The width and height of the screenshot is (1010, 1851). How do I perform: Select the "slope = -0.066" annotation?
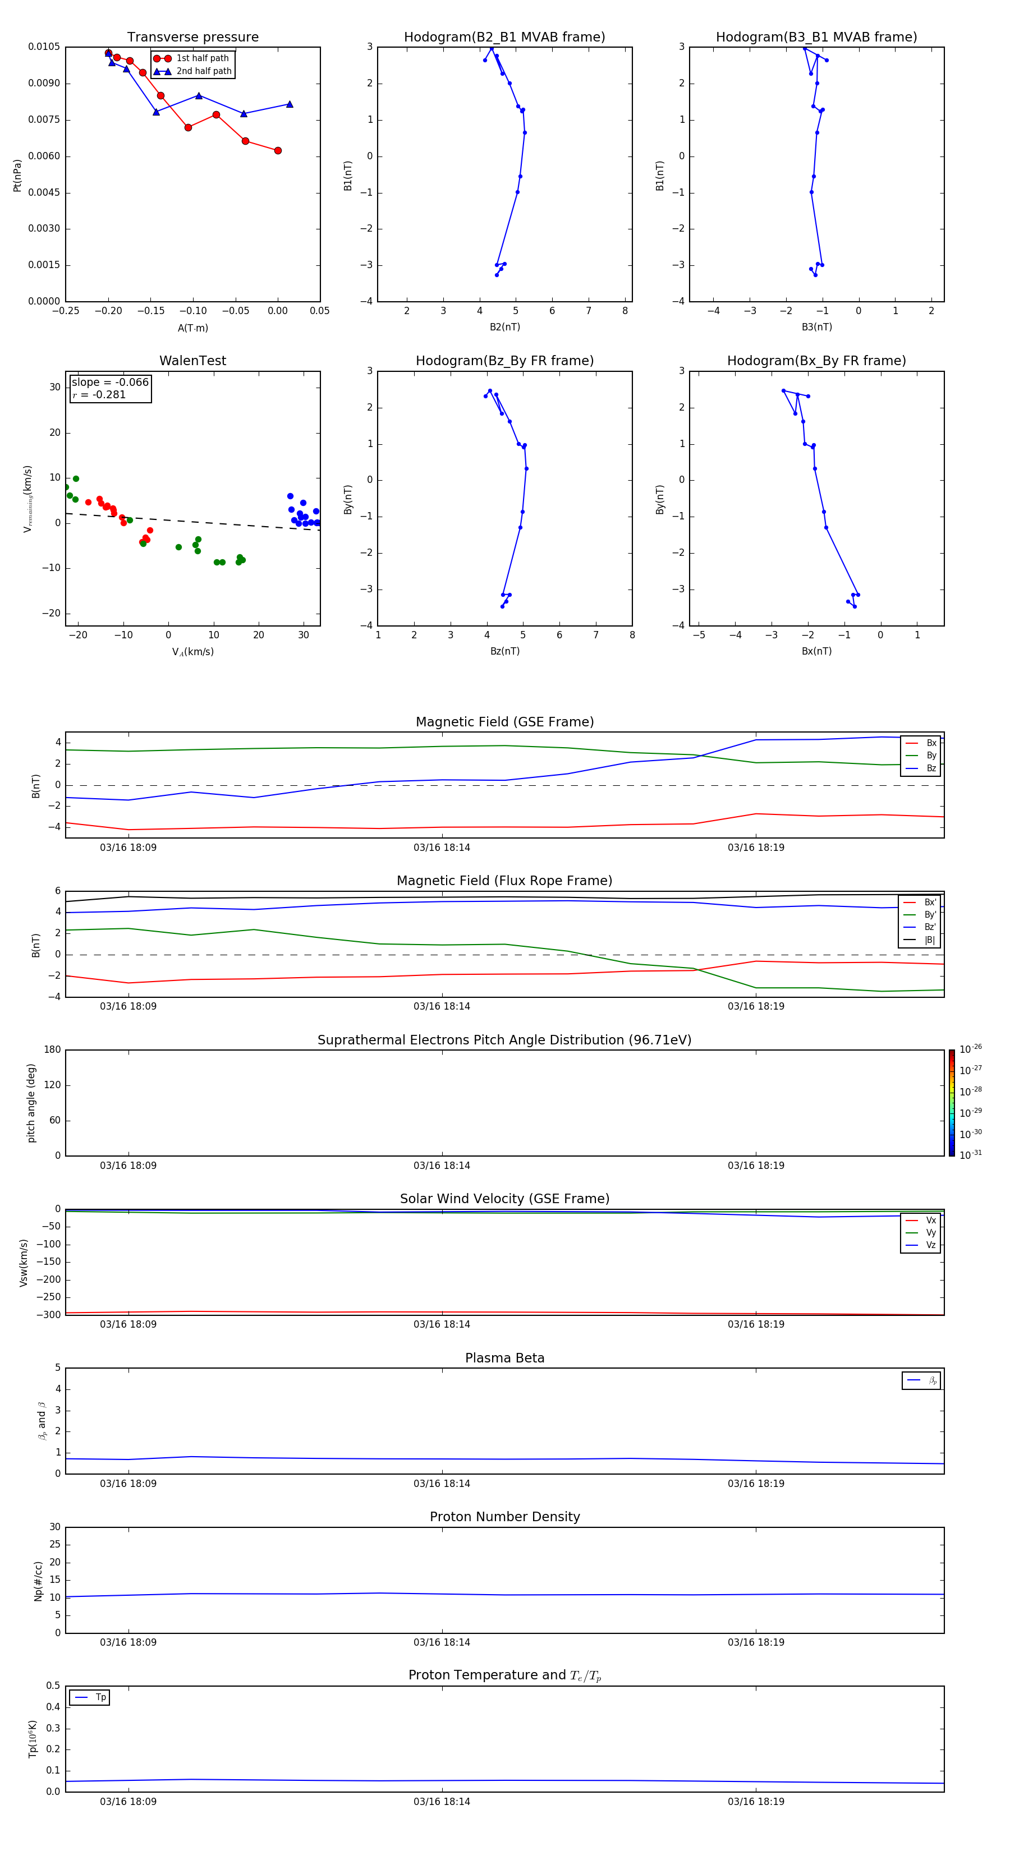point(110,383)
